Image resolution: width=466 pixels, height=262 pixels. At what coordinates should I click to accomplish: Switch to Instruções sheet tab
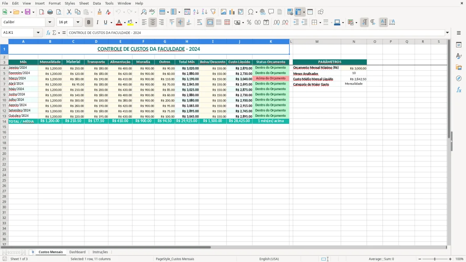(x=100, y=252)
